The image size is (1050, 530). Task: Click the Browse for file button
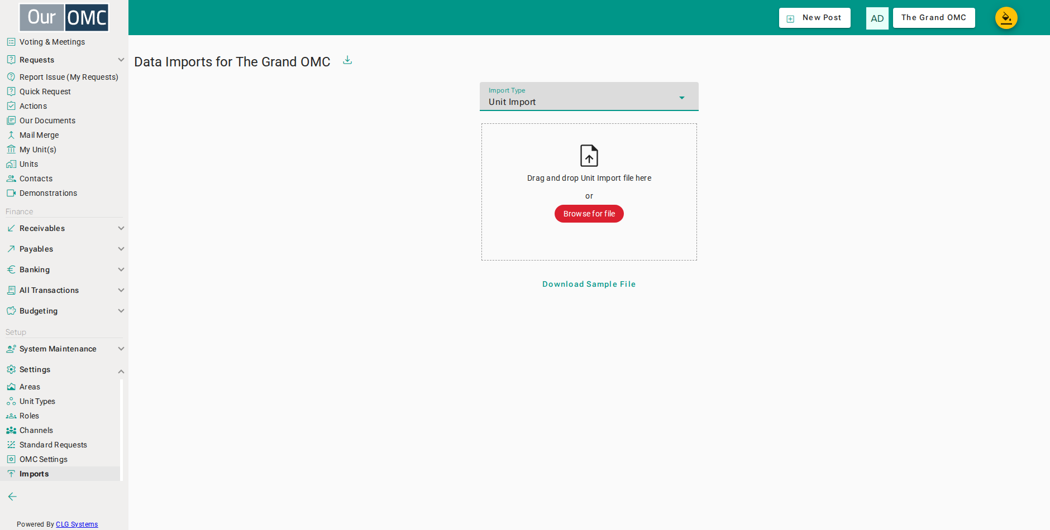(x=589, y=214)
